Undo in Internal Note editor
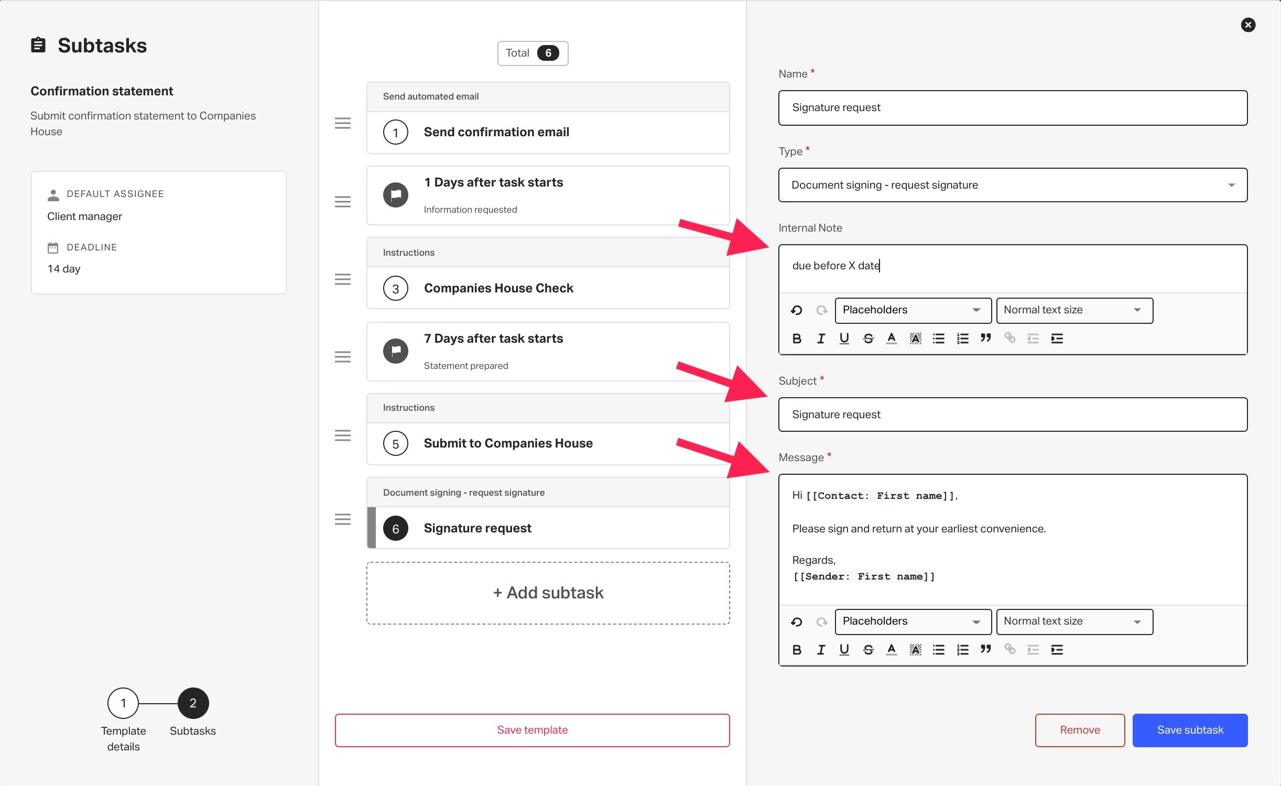This screenshot has width=1281, height=786. coord(797,310)
